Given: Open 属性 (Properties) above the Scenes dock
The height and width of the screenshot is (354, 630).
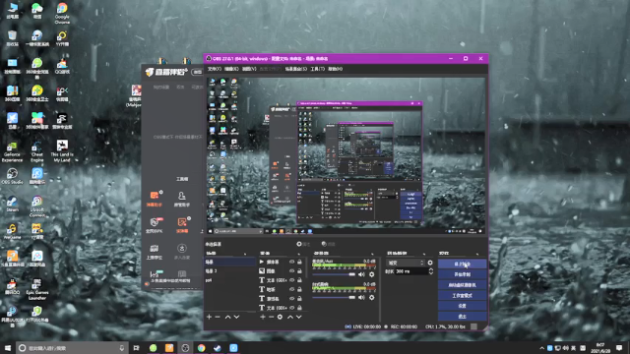Looking at the screenshot, I should point(303,244).
